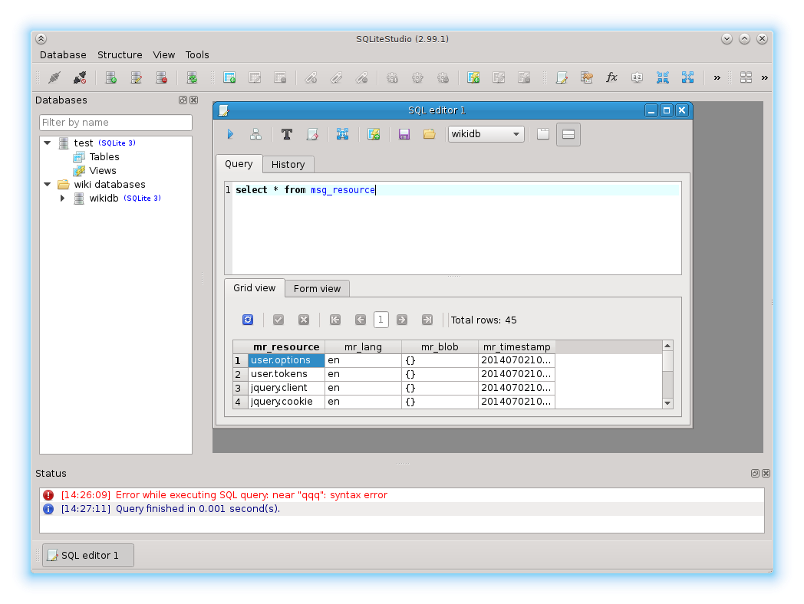Collapse the test database tree node

47,143
